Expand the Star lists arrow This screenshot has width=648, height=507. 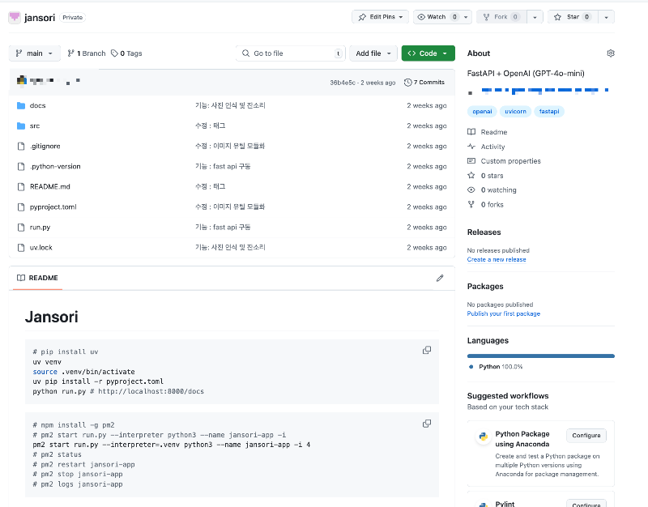[x=606, y=17]
